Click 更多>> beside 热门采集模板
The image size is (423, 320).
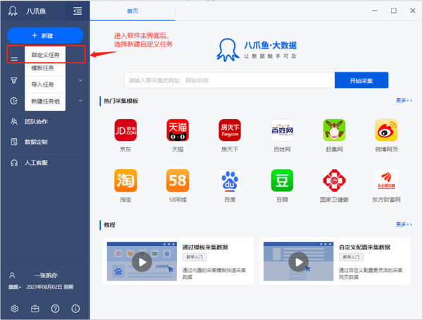click(404, 100)
